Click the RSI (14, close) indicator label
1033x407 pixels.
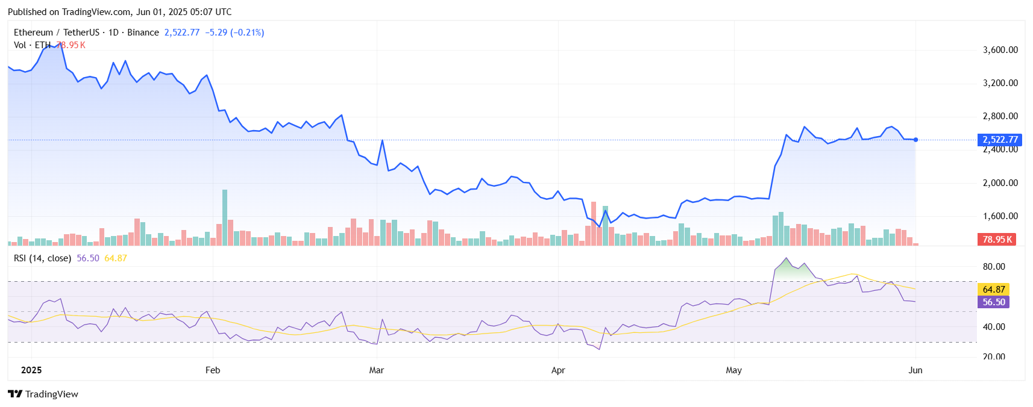[x=42, y=258]
